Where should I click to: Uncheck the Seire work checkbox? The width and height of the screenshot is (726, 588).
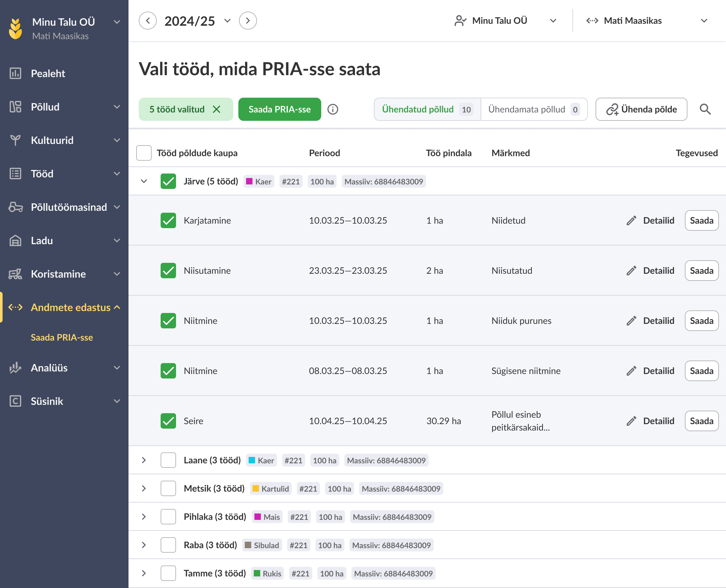pyautogui.click(x=168, y=421)
